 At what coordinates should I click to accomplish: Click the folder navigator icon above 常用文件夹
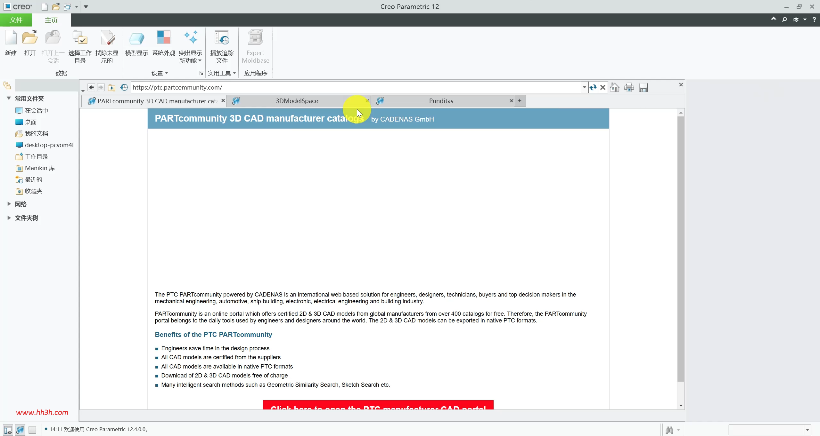click(x=7, y=86)
